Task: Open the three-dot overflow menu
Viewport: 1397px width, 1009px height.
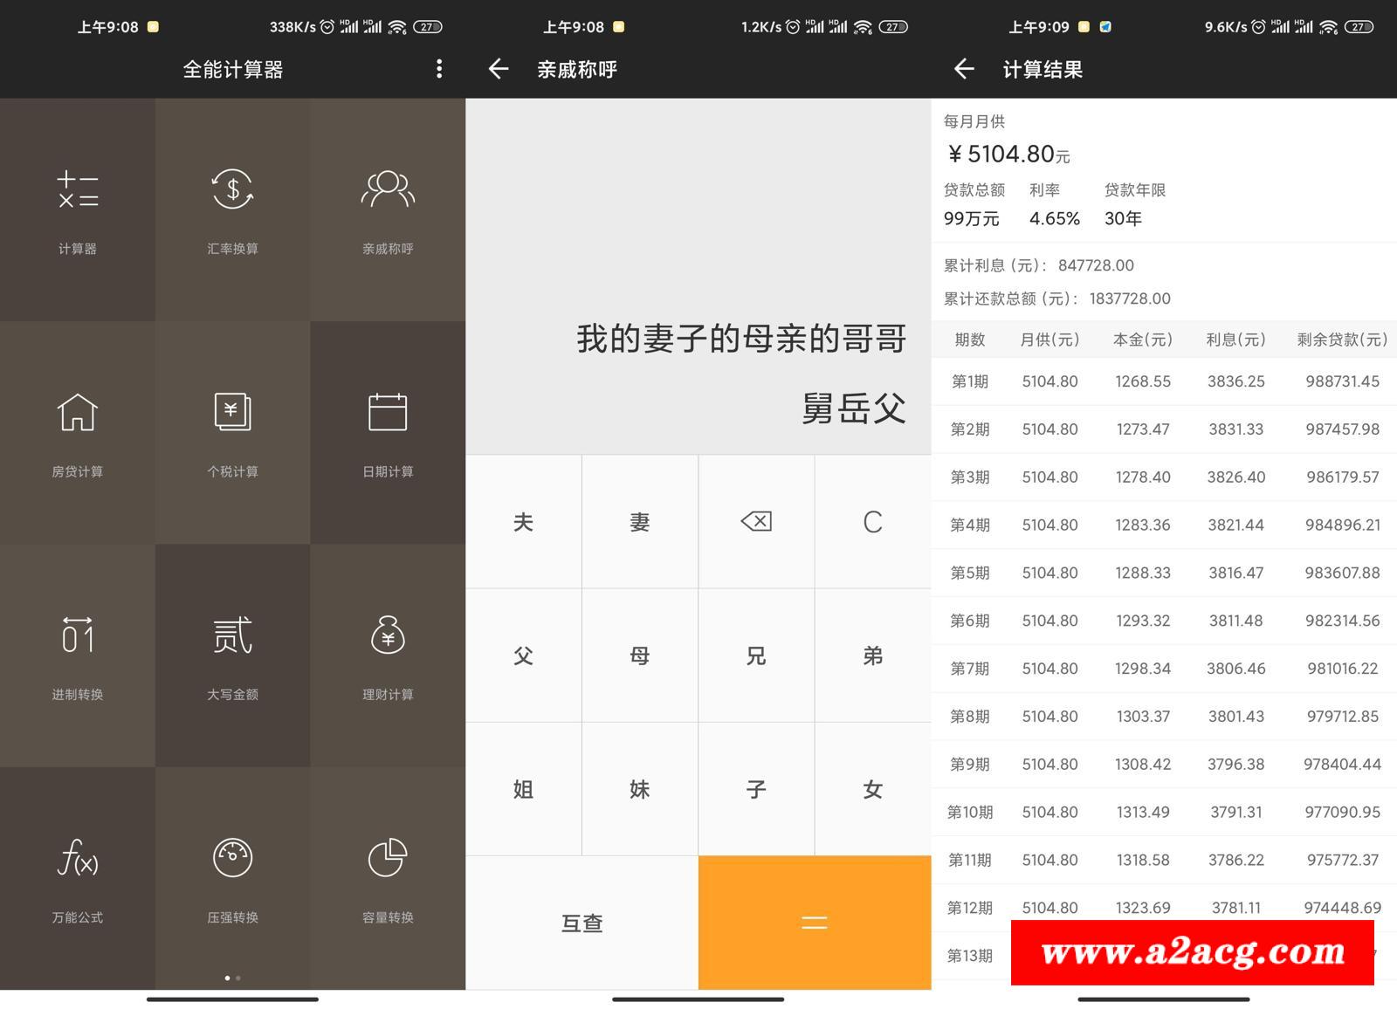Action: pyautogui.click(x=439, y=69)
